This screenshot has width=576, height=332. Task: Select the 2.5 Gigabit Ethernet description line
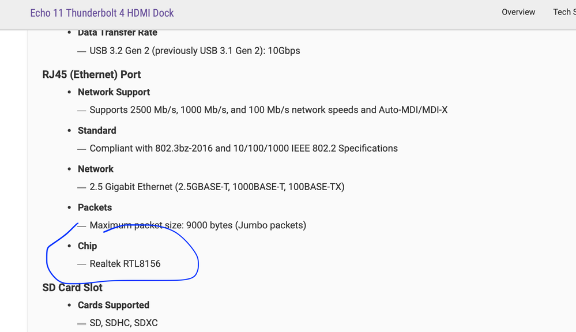coord(217,187)
